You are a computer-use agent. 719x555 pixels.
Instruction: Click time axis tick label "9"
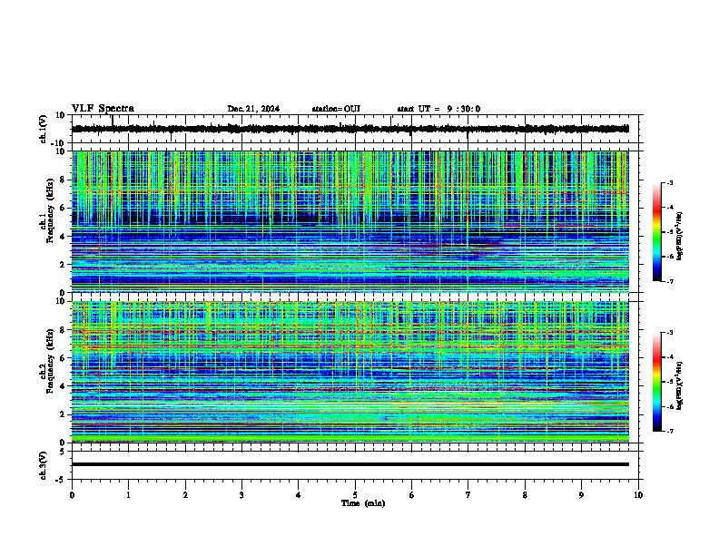(x=581, y=495)
